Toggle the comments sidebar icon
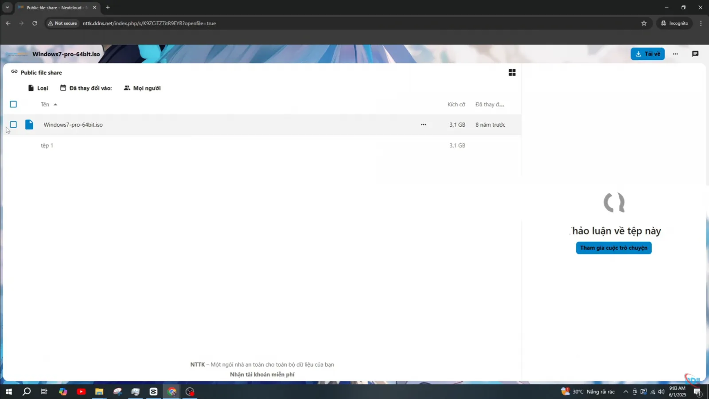This screenshot has width=709, height=399. click(x=695, y=54)
